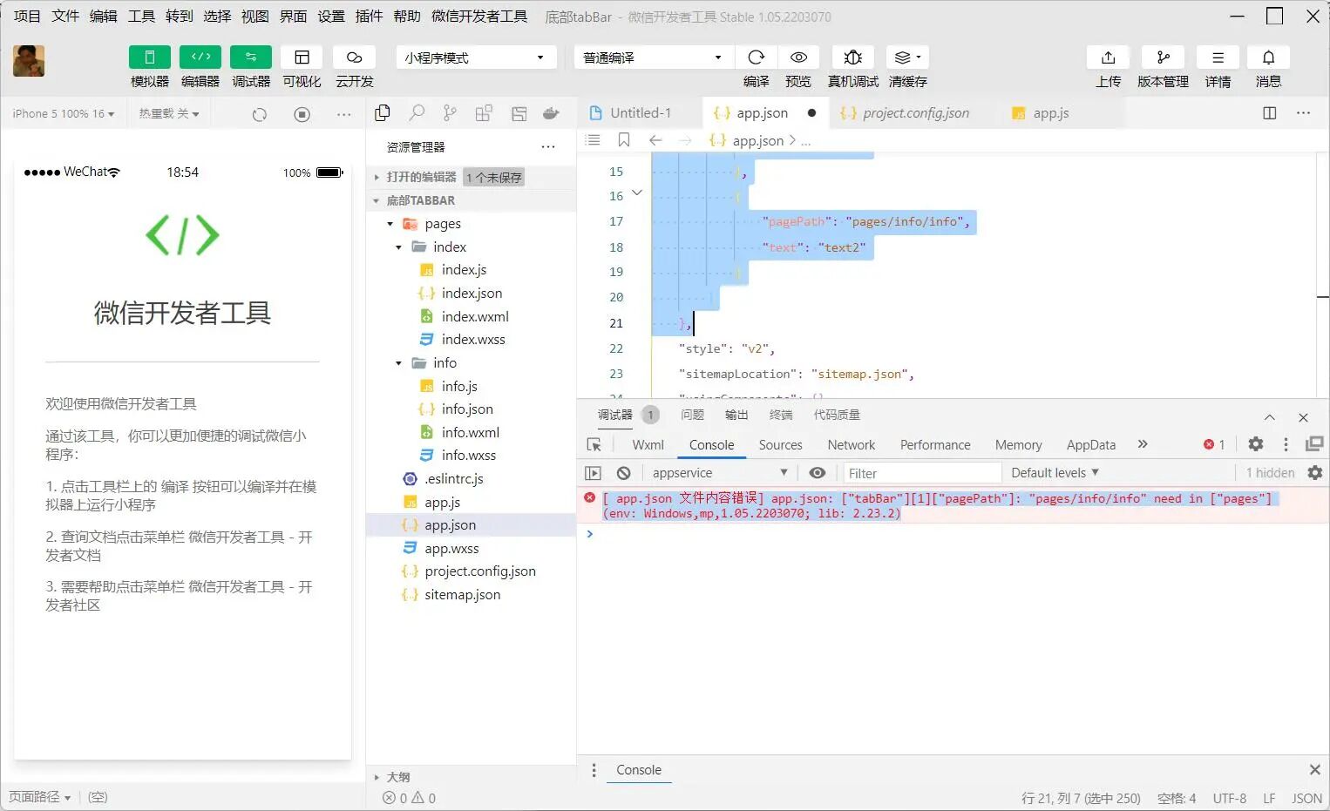Switch to the app.js editor tab
Screen dimensions: 1330x811
click(1050, 113)
